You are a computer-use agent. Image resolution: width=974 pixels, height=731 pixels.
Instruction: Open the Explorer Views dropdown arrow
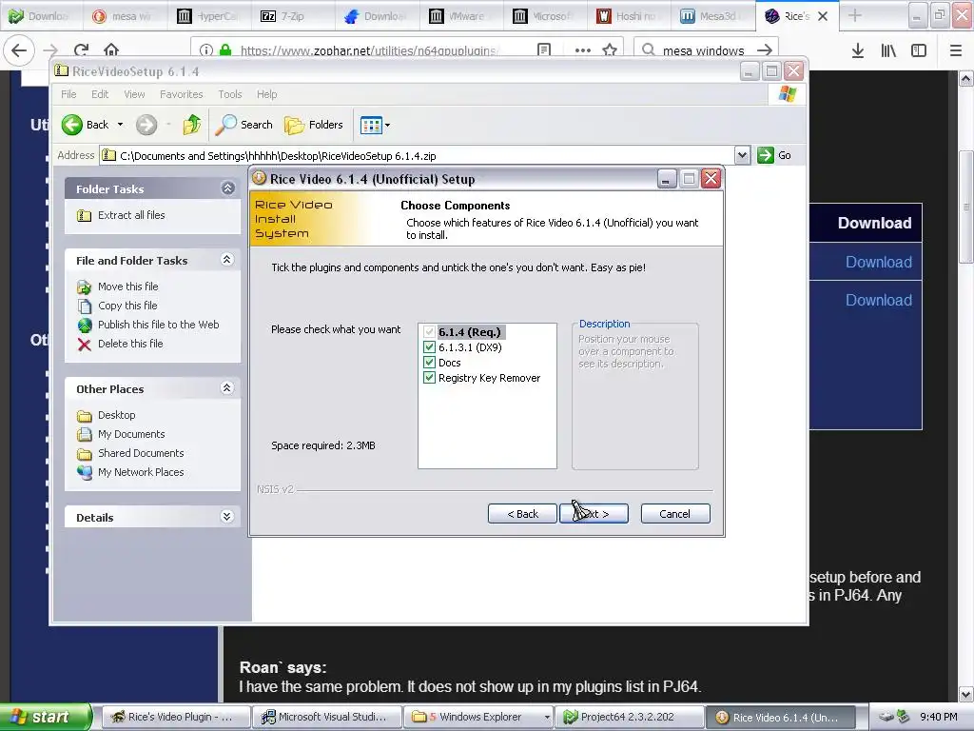click(x=388, y=125)
